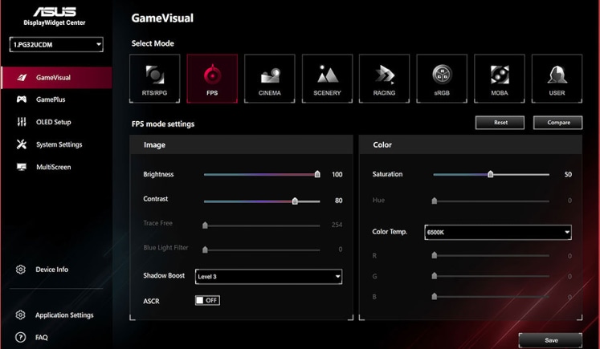Screen dimensions: 600x349
Task: Click the Contrast slider handle
Action: coord(295,201)
